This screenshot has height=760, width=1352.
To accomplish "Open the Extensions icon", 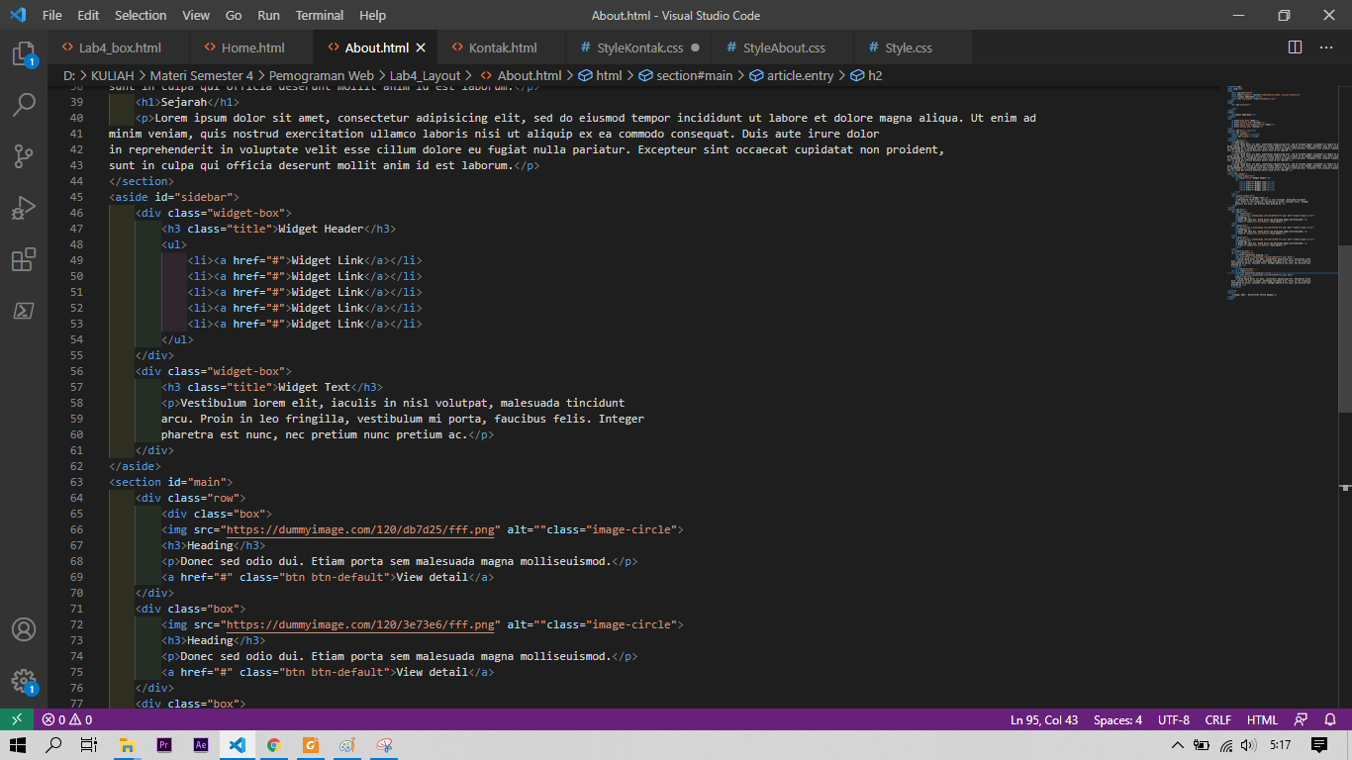I will (x=24, y=259).
